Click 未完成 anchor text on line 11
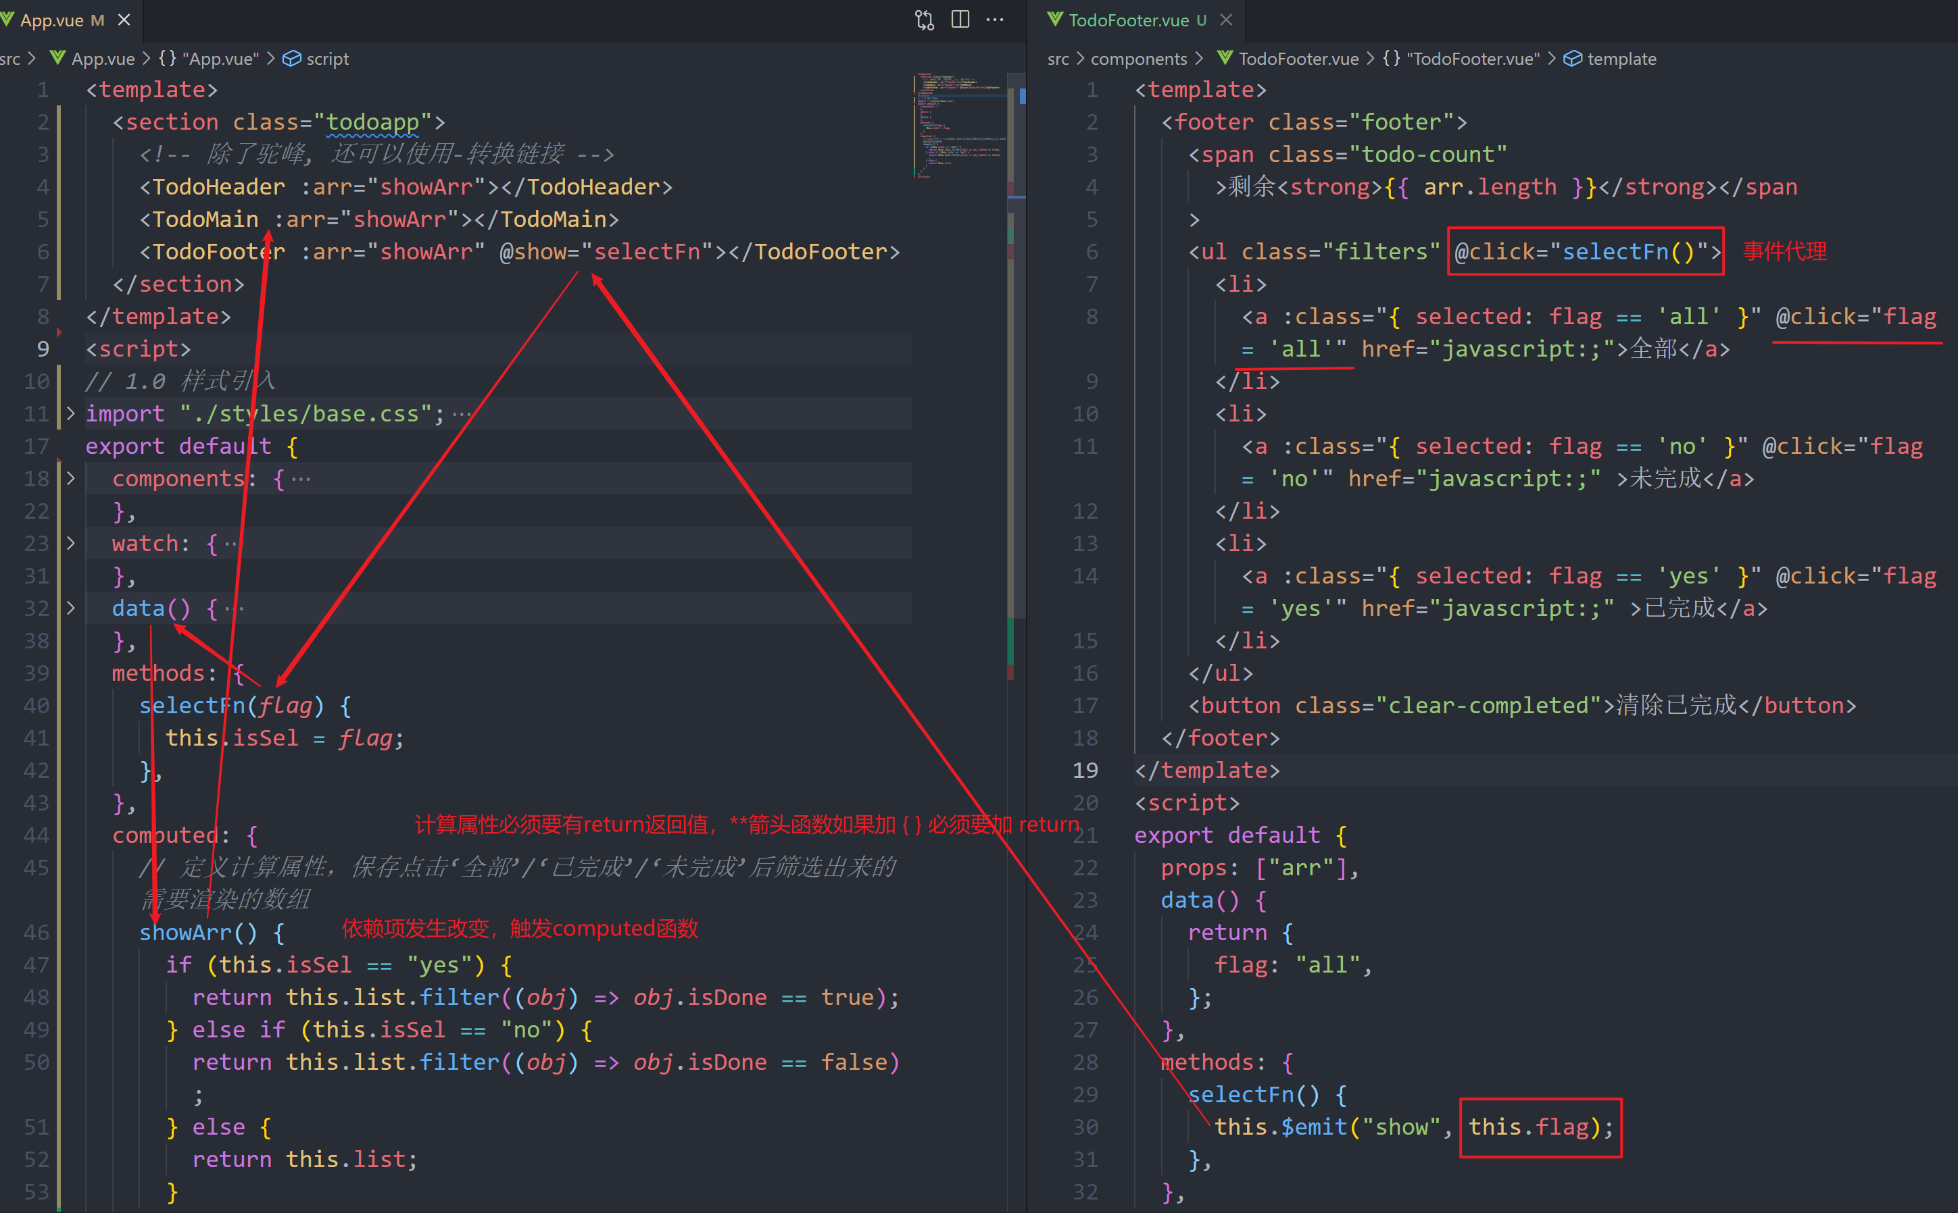 tap(1666, 479)
